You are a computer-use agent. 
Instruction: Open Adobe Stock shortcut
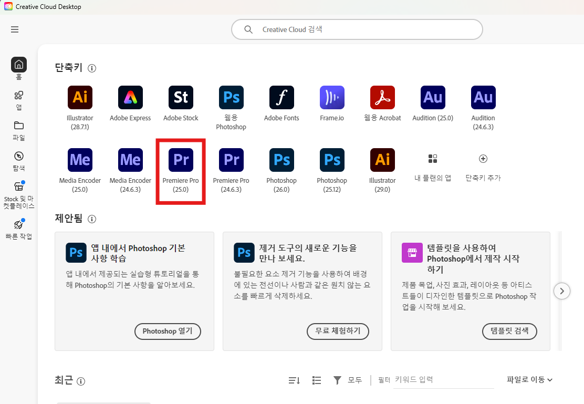click(x=181, y=98)
